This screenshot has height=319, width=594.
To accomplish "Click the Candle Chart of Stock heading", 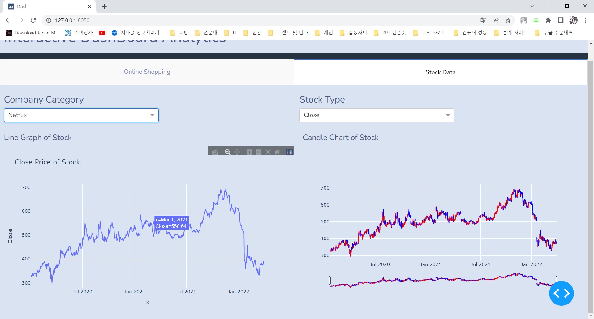I will tap(341, 138).
